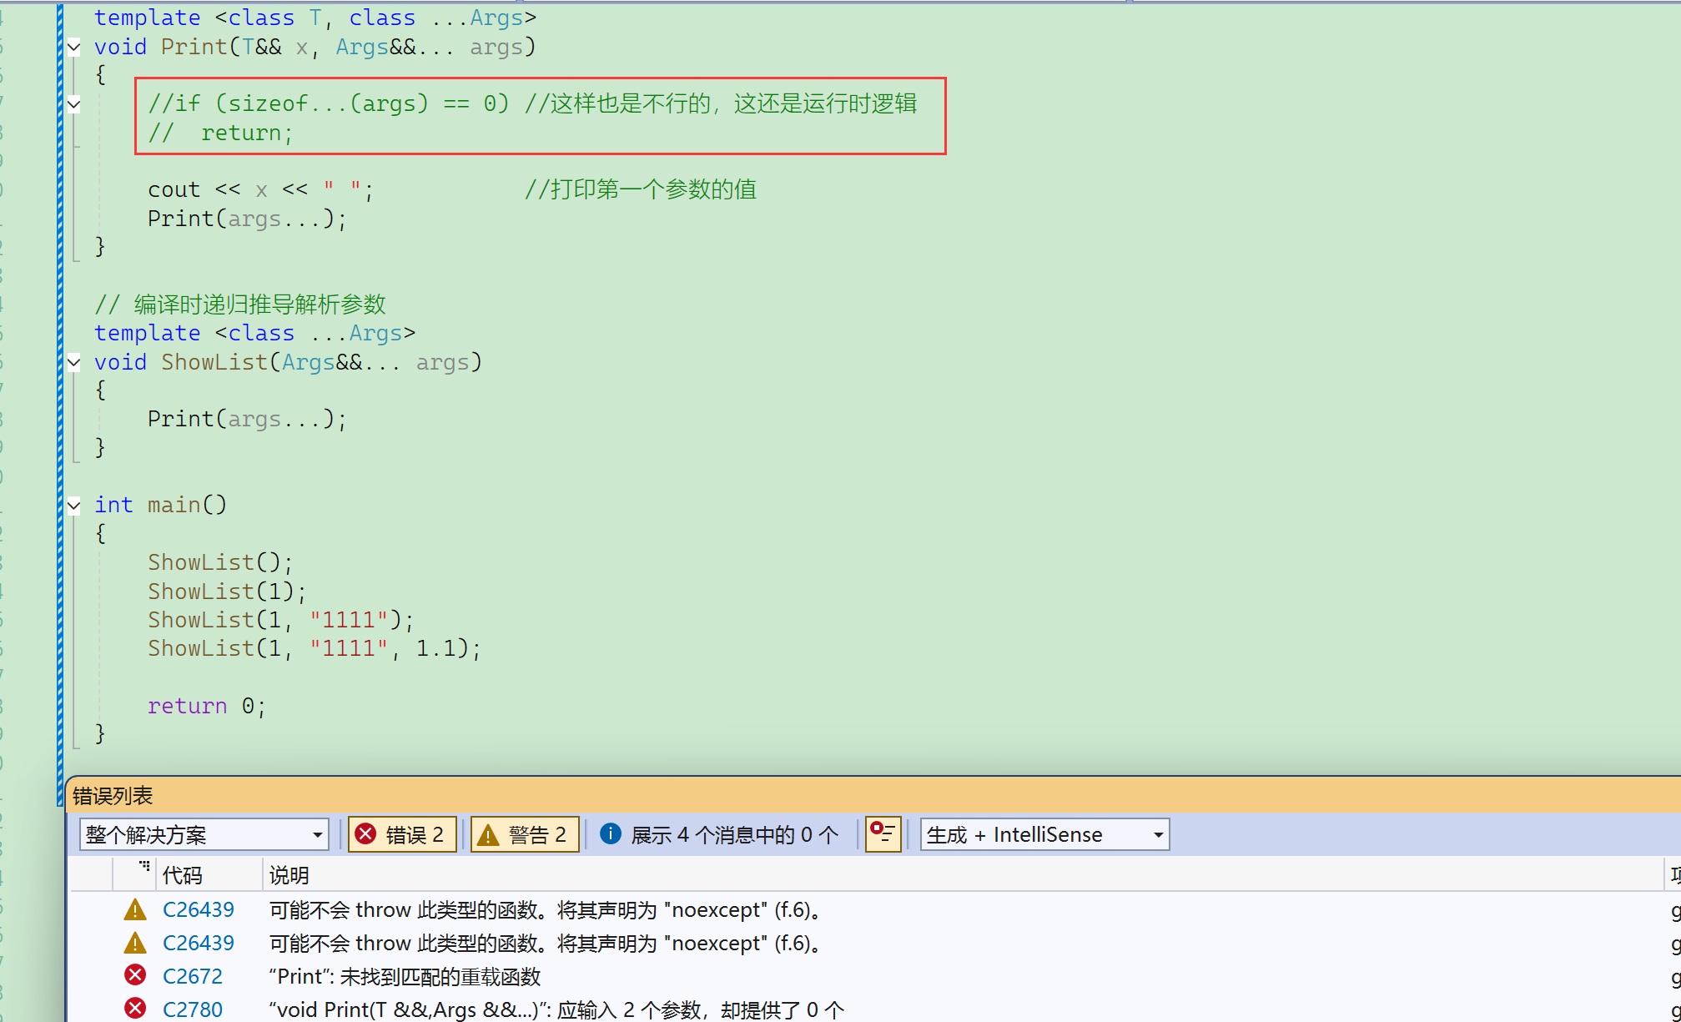Image resolution: width=1681 pixels, height=1022 pixels.
Task: Click the red error icon for C2780
Action: 135,1009
